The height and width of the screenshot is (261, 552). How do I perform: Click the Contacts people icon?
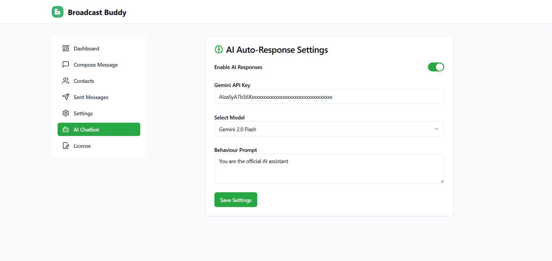(x=66, y=81)
